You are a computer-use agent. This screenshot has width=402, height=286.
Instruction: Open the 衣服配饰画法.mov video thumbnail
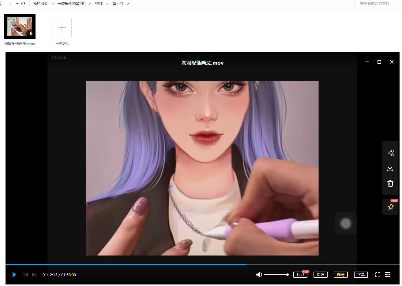[20, 26]
